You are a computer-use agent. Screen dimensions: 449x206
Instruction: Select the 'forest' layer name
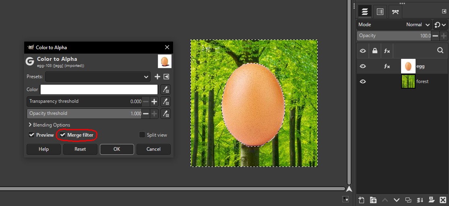click(x=422, y=81)
